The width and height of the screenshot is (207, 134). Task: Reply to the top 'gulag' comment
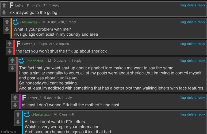[201, 5]
